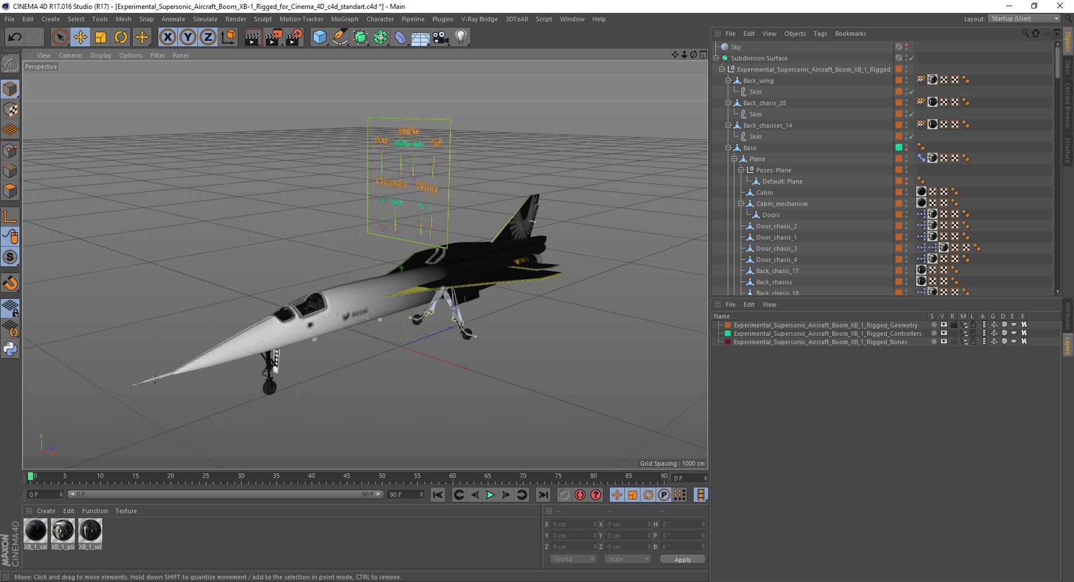
Task: Select the Live Selection tool
Action: coord(60,37)
